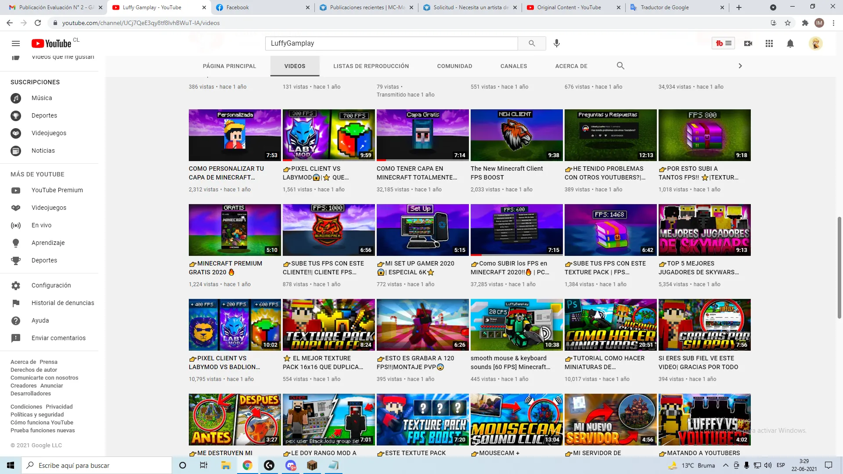Bookmark page with the star icon
This screenshot has height=474, width=843.
[788, 23]
